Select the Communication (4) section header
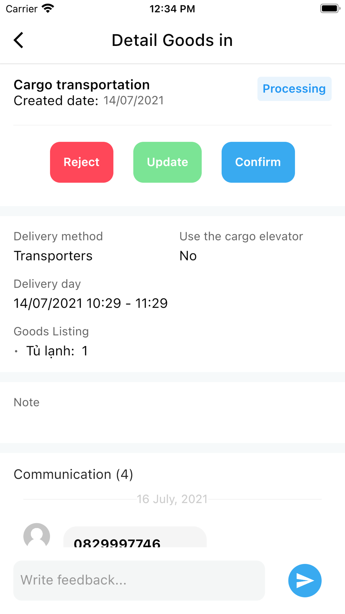The width and height of the screenshot is (345, 614). (73, 474)
